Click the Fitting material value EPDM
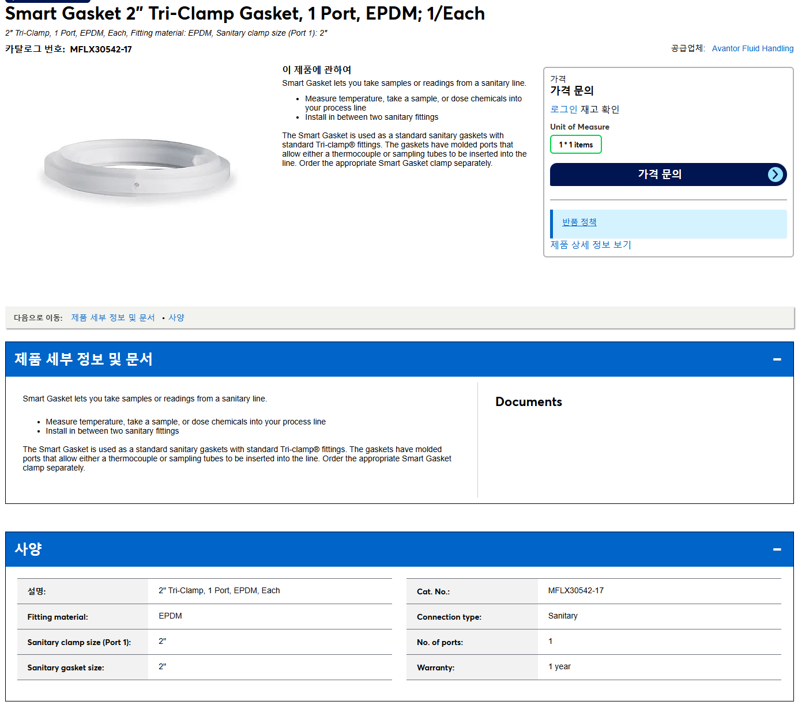 coord(170,616)
